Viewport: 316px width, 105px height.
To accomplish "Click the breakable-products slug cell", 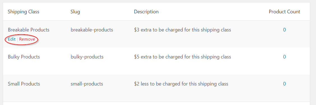I will (92, 30).
